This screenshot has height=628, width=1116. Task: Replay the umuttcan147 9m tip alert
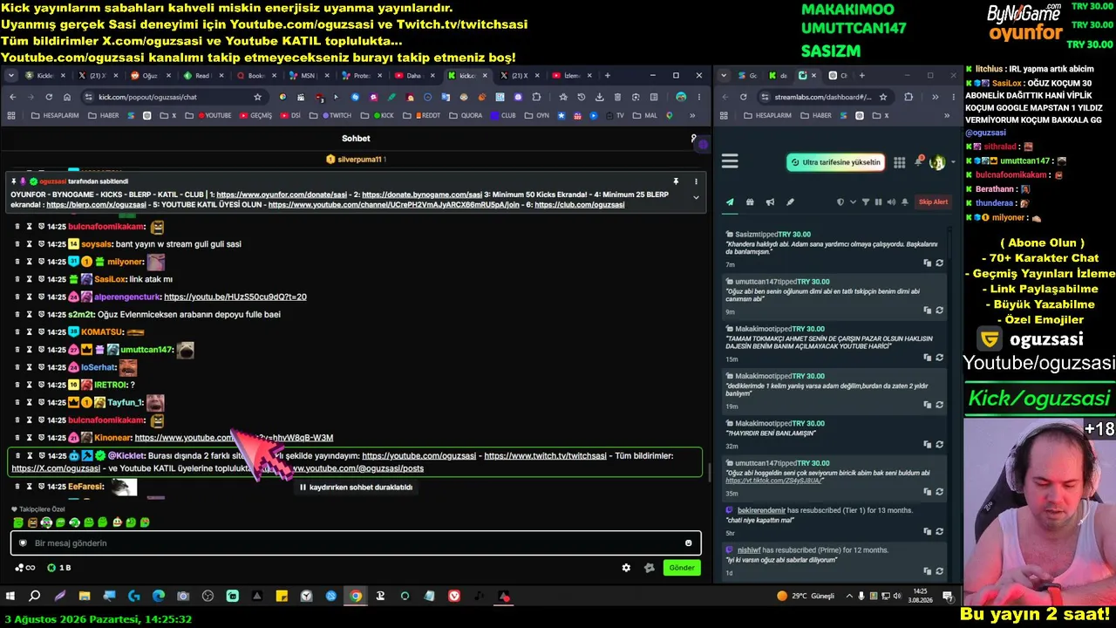(x=939, y=310)
